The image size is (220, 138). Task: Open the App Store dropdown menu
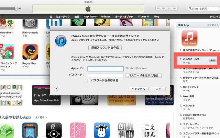pyautogui.click(x=90, y=17)
